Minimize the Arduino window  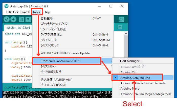100,6
